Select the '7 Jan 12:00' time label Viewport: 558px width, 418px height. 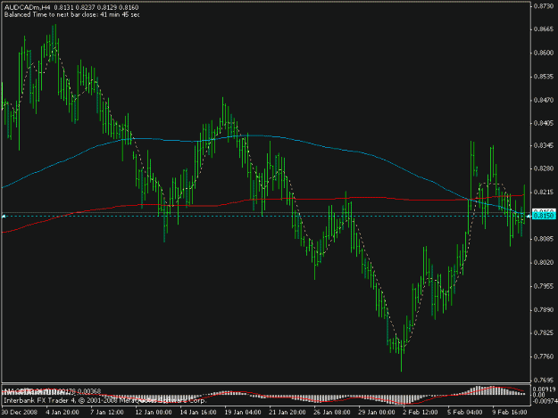click(x=107, y=413)
